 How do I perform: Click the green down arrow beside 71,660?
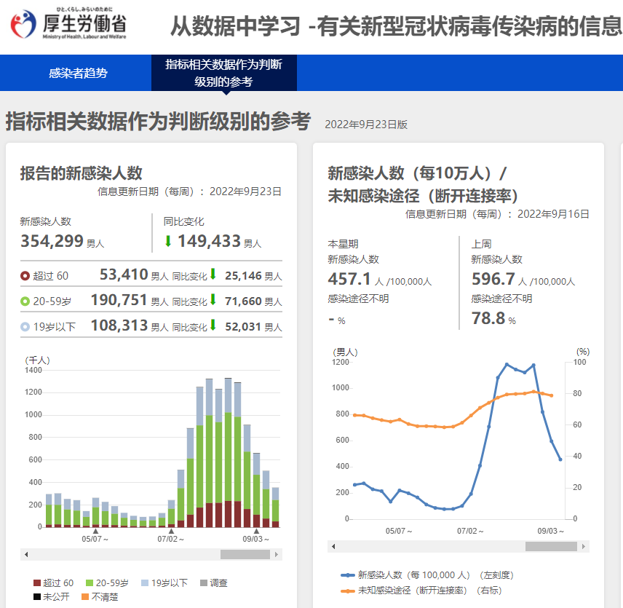pyautogui.click(x=213, y=299)
